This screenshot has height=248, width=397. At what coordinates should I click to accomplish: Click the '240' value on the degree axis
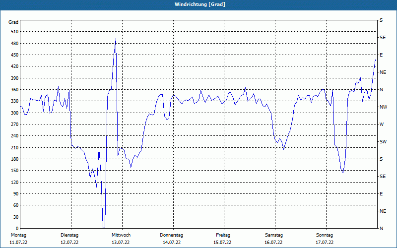(15, 136)
